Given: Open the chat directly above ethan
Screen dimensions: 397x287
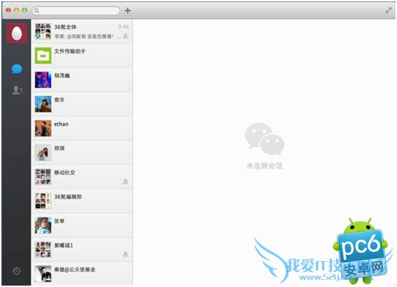Looking at the screenshot, I should (82, 104).
